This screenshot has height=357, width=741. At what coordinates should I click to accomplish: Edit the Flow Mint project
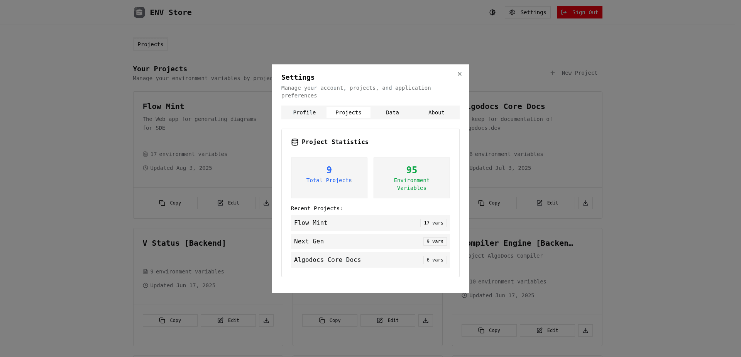[x=228, y=203]
